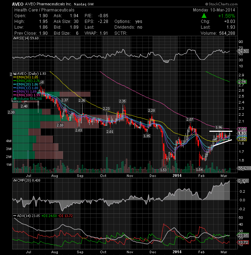The image size is (251, 255).
Task: Click the EMA(20) 1.86 cyan legend entry
Action: click(x=26, y=85)
